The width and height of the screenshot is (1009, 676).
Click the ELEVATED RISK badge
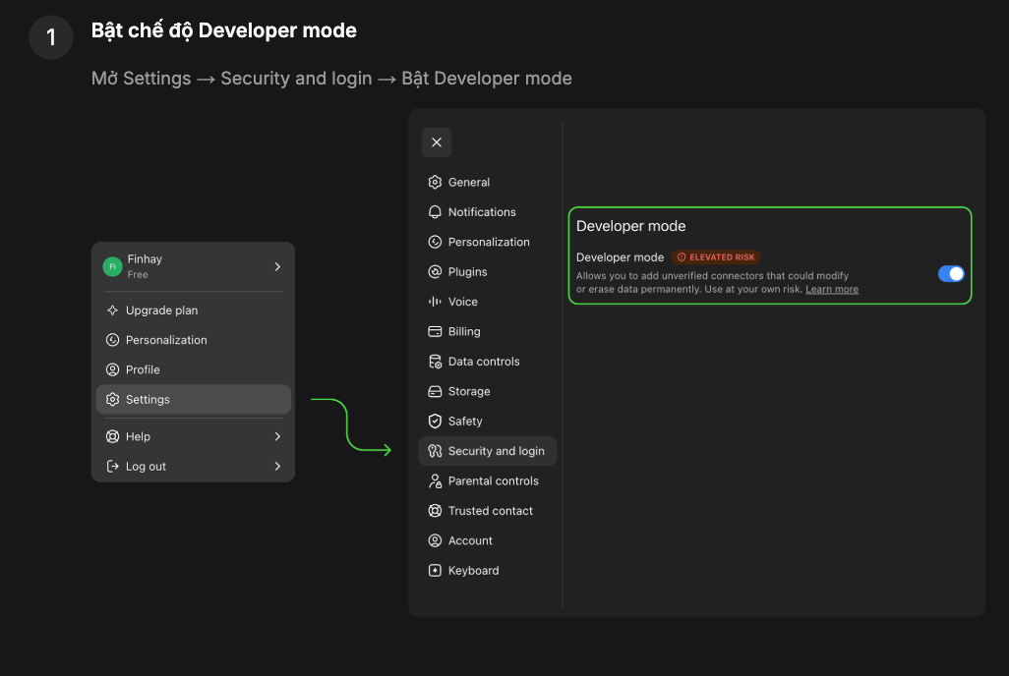(716, 257)
